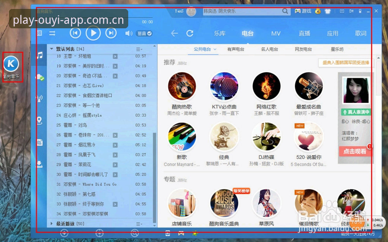This screenshot has width=388, height=242.
Task: Collapse the 默认列表 playlist
Action: coord(51,49)
